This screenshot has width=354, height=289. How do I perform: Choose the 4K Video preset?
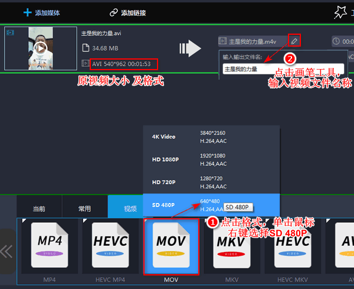coord(211,137)
